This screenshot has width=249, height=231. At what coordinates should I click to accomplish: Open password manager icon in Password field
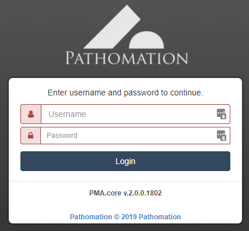(222, 136)
